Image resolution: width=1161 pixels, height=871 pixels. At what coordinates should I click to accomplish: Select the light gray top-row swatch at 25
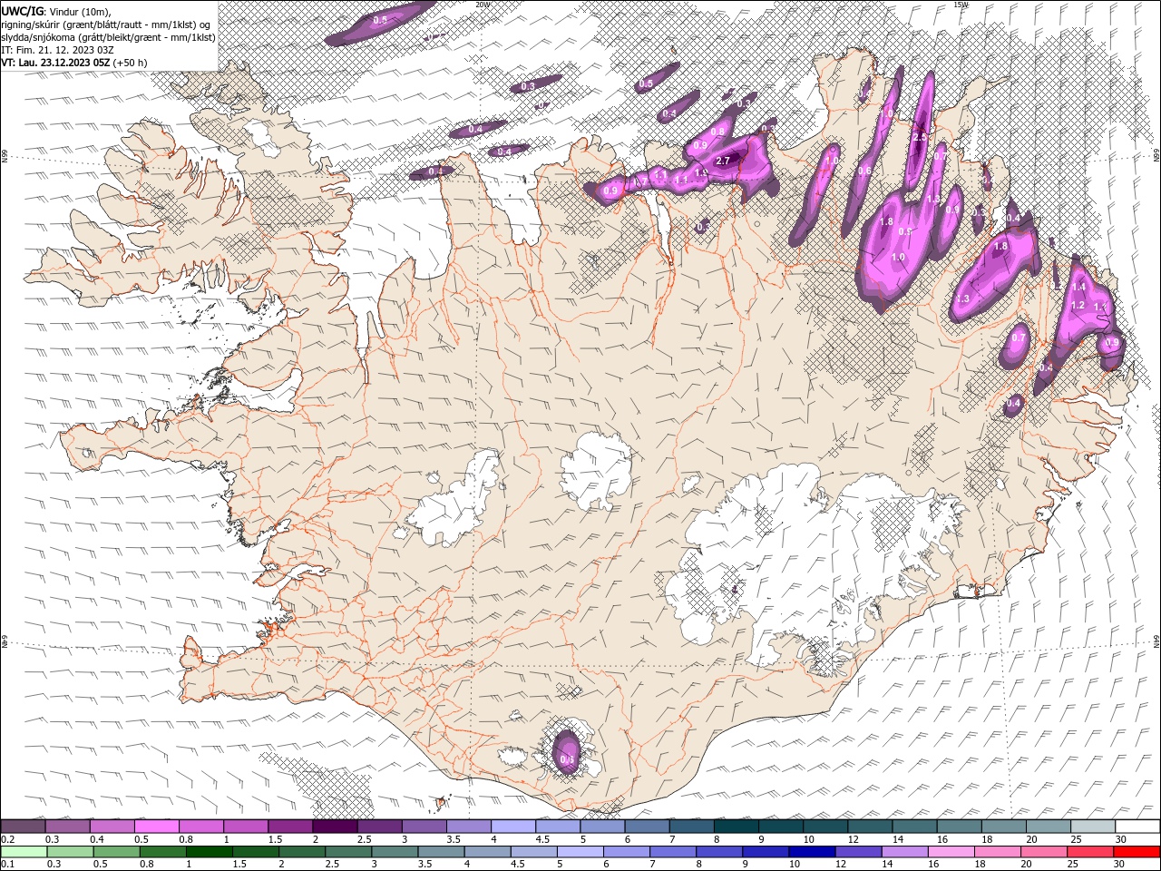tap(1092, 827)
